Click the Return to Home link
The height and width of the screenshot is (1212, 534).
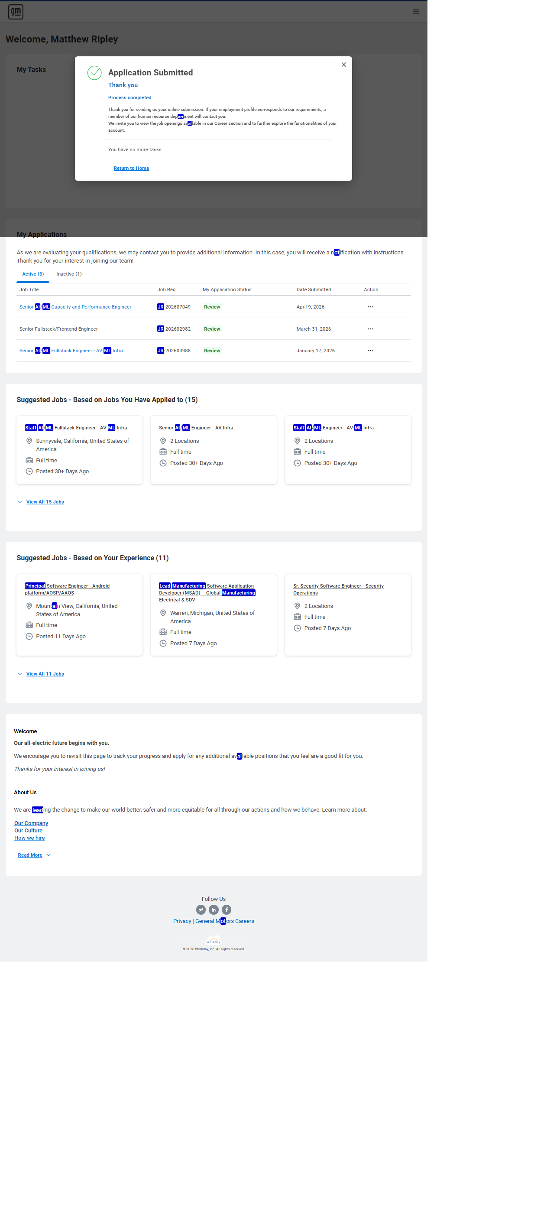pyautogui.click(x=131, y=168)
